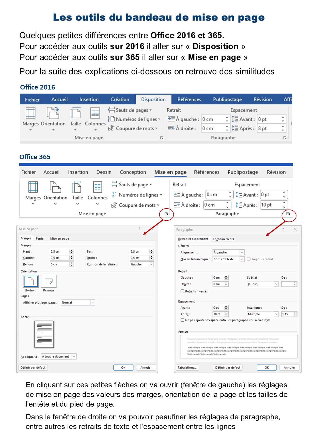Open Conception tab in Office 365 ribbon
Viewport: 315px width, 446px height.
(133, 172)
